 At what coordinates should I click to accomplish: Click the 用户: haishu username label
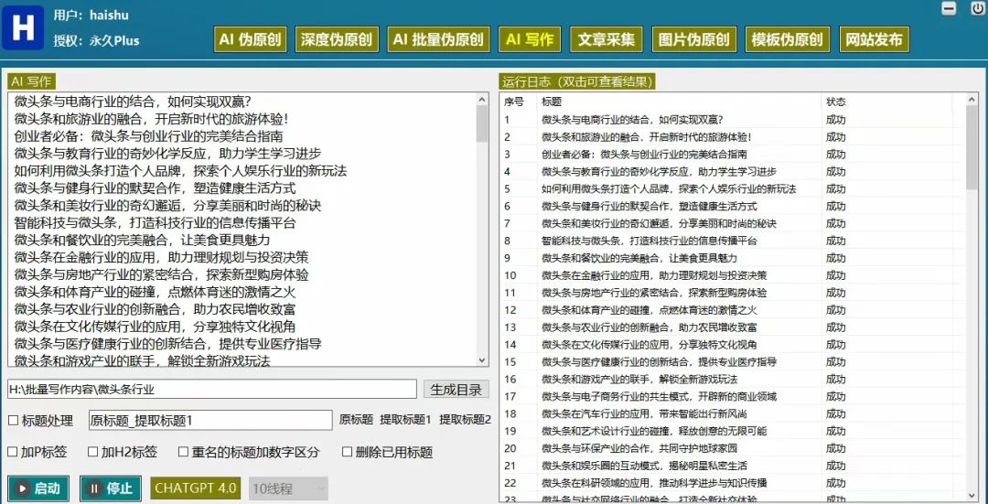click(91, 15)
